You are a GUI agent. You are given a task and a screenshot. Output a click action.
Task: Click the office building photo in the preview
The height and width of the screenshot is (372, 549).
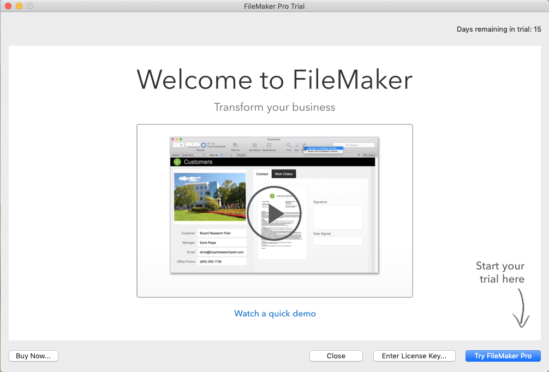tap(209, 196)
